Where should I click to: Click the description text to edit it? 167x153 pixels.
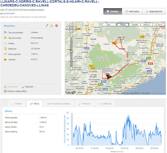click(x=23, y=17)
